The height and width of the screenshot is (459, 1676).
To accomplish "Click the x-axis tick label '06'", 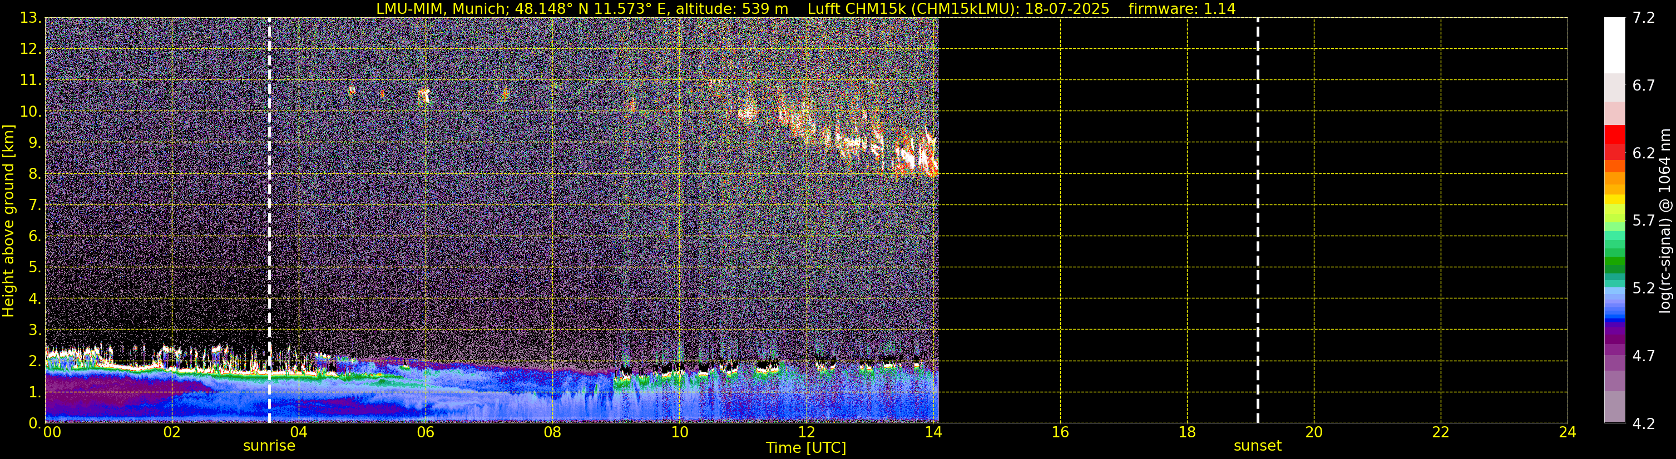I will 426,432.
